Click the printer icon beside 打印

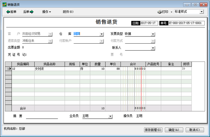click(160, 12)
